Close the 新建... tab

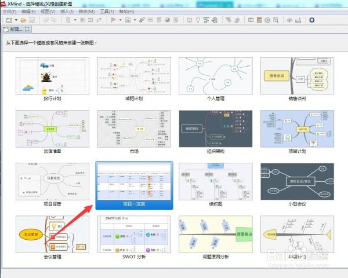(27, 29)
